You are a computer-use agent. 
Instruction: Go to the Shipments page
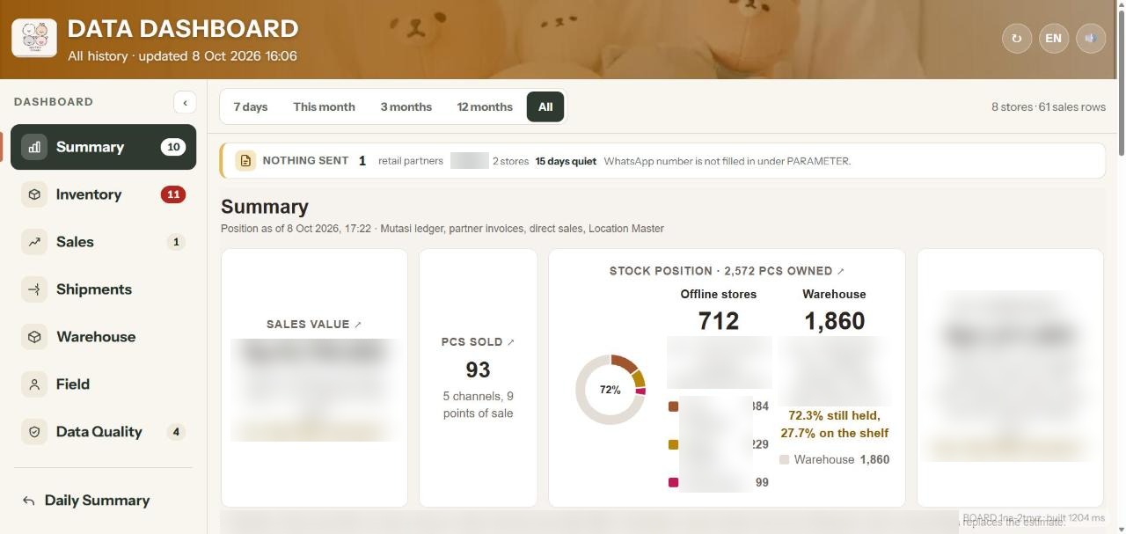coord(103,289)
